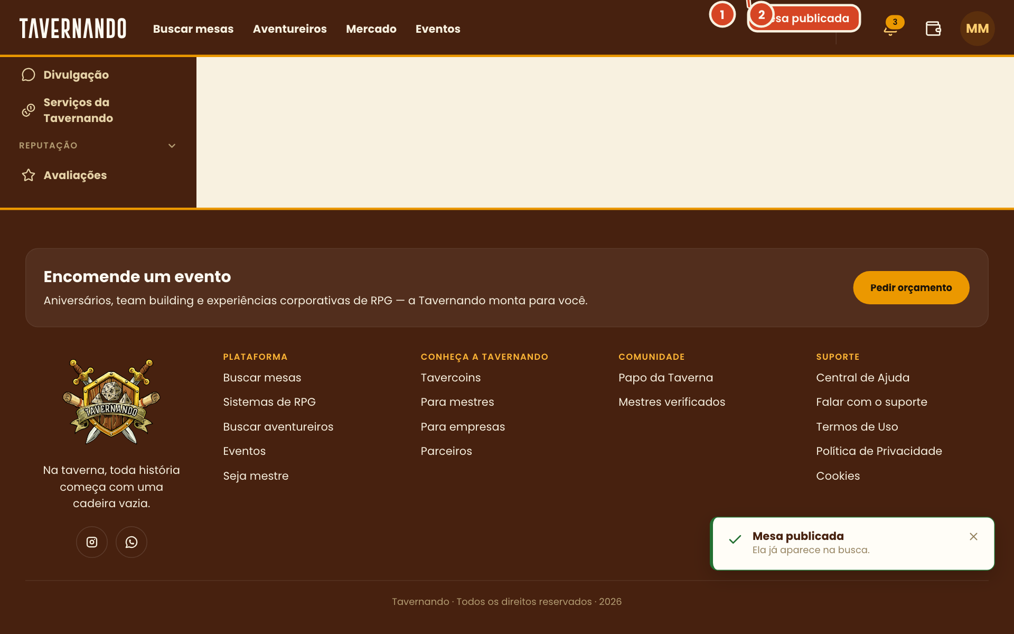Screen dimensions: 1014x634
Task: Click the Tavernando shield emblem in footer
Action: (111, 402)
